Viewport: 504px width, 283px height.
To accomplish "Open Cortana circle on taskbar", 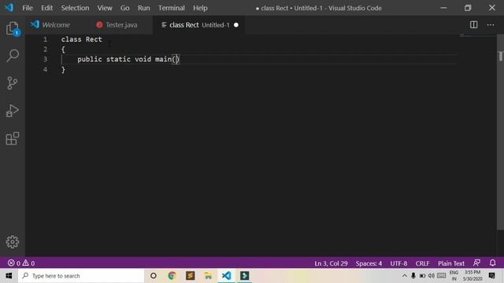I will point(154,276).
